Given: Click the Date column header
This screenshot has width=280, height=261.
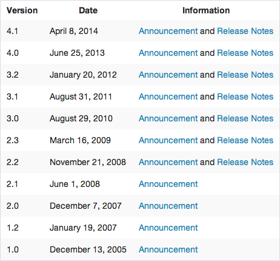Looking at the screenshot, I should coord(88,10).
